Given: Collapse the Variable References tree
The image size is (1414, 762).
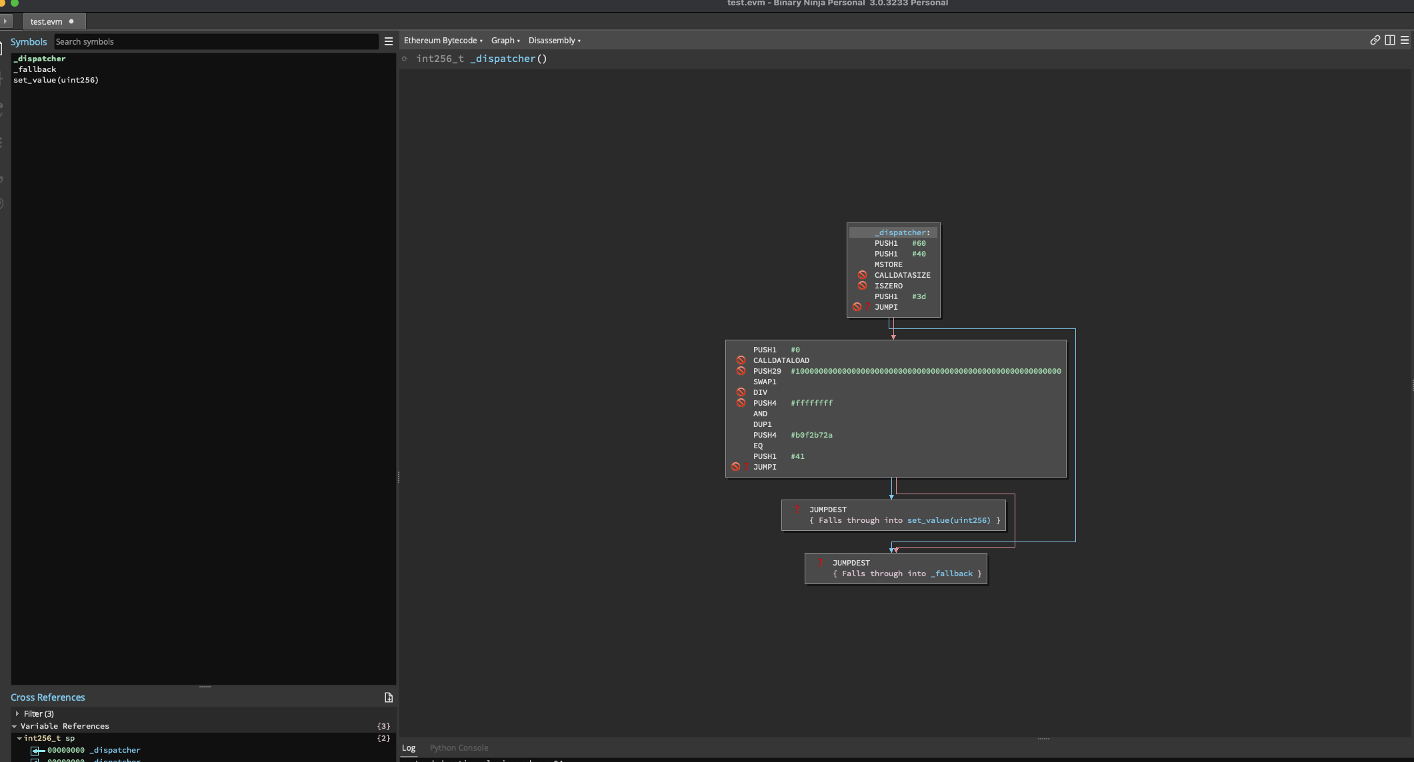Looking at the screenshot, I should pyautogui.click(x=14, y=726).
